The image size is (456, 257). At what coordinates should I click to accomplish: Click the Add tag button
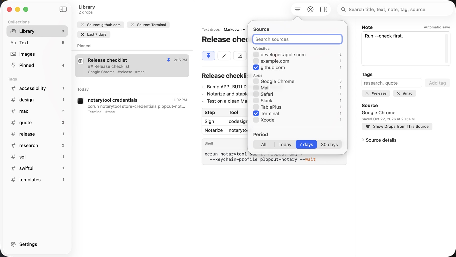point(437,83)
